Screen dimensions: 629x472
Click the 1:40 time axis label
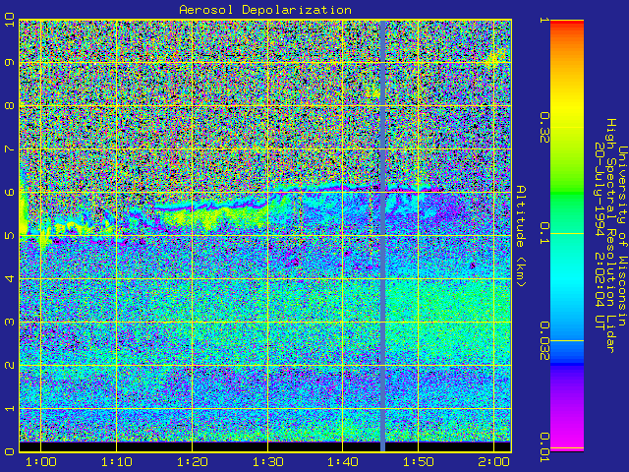click(x=343, y=461)
